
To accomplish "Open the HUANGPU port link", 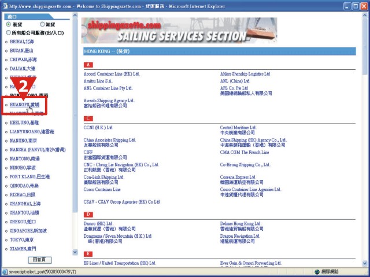I will 24,105.
